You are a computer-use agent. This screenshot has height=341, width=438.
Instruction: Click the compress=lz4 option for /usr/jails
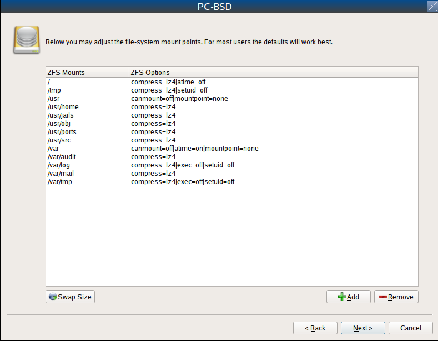point(153,115)
